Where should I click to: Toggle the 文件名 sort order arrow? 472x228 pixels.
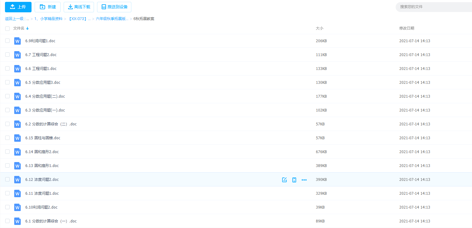coord(28,28)
